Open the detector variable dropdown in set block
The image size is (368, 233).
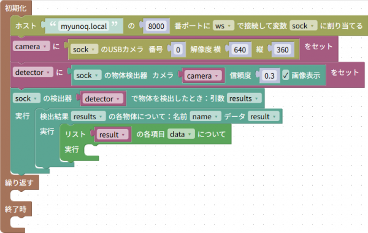click(x=33, y=73)
